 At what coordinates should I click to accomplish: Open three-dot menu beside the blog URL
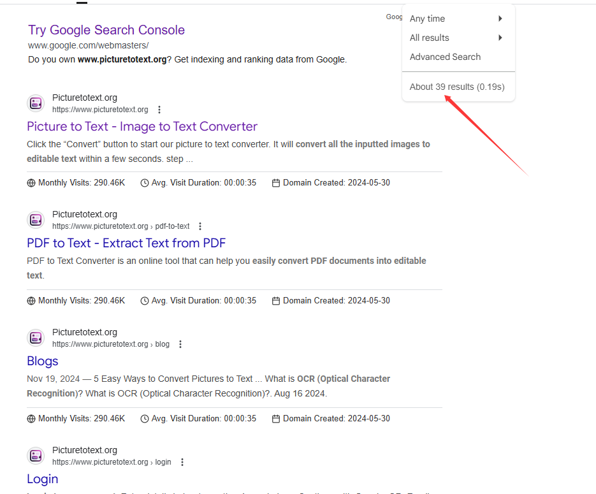click(x=180, y=344)
